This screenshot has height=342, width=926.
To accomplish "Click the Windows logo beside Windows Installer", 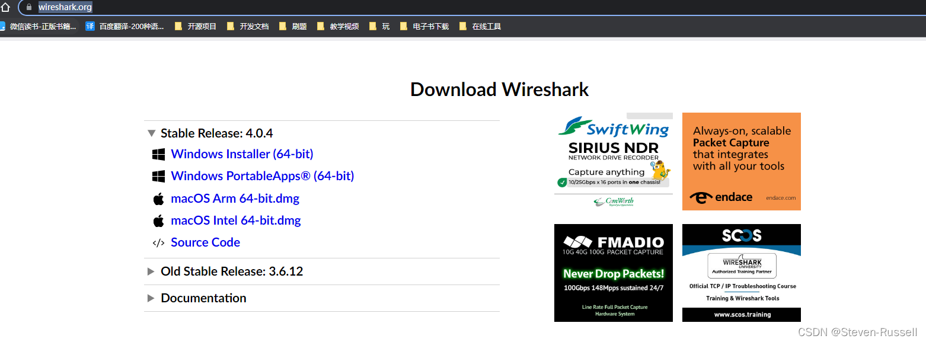I will pos(158,155).
